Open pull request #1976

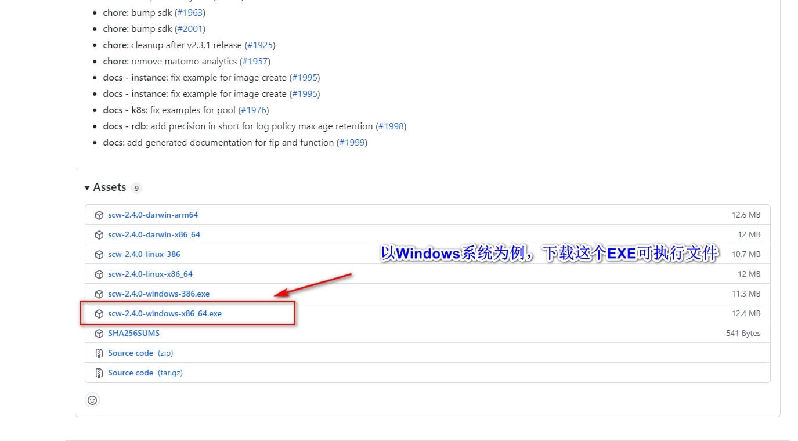pos(253,110)
